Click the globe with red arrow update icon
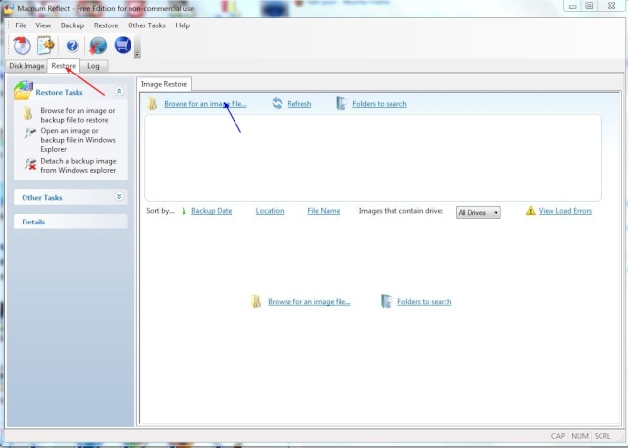The width and height of the screenshot is (628, 448). coord(98,45)
